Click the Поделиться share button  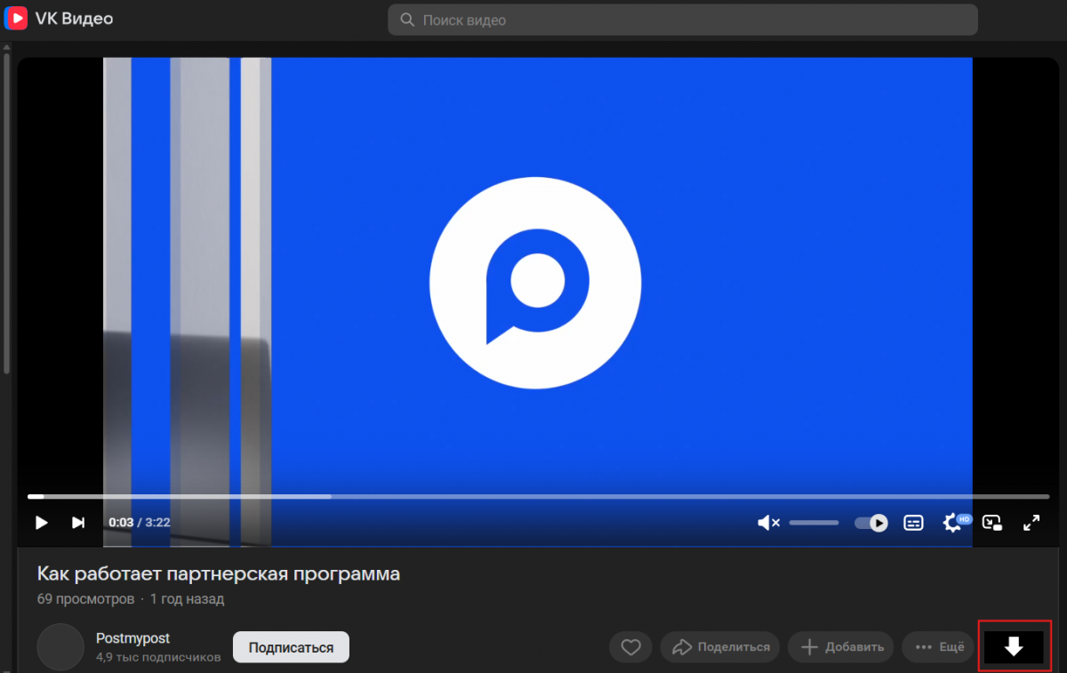click(720, 647)
